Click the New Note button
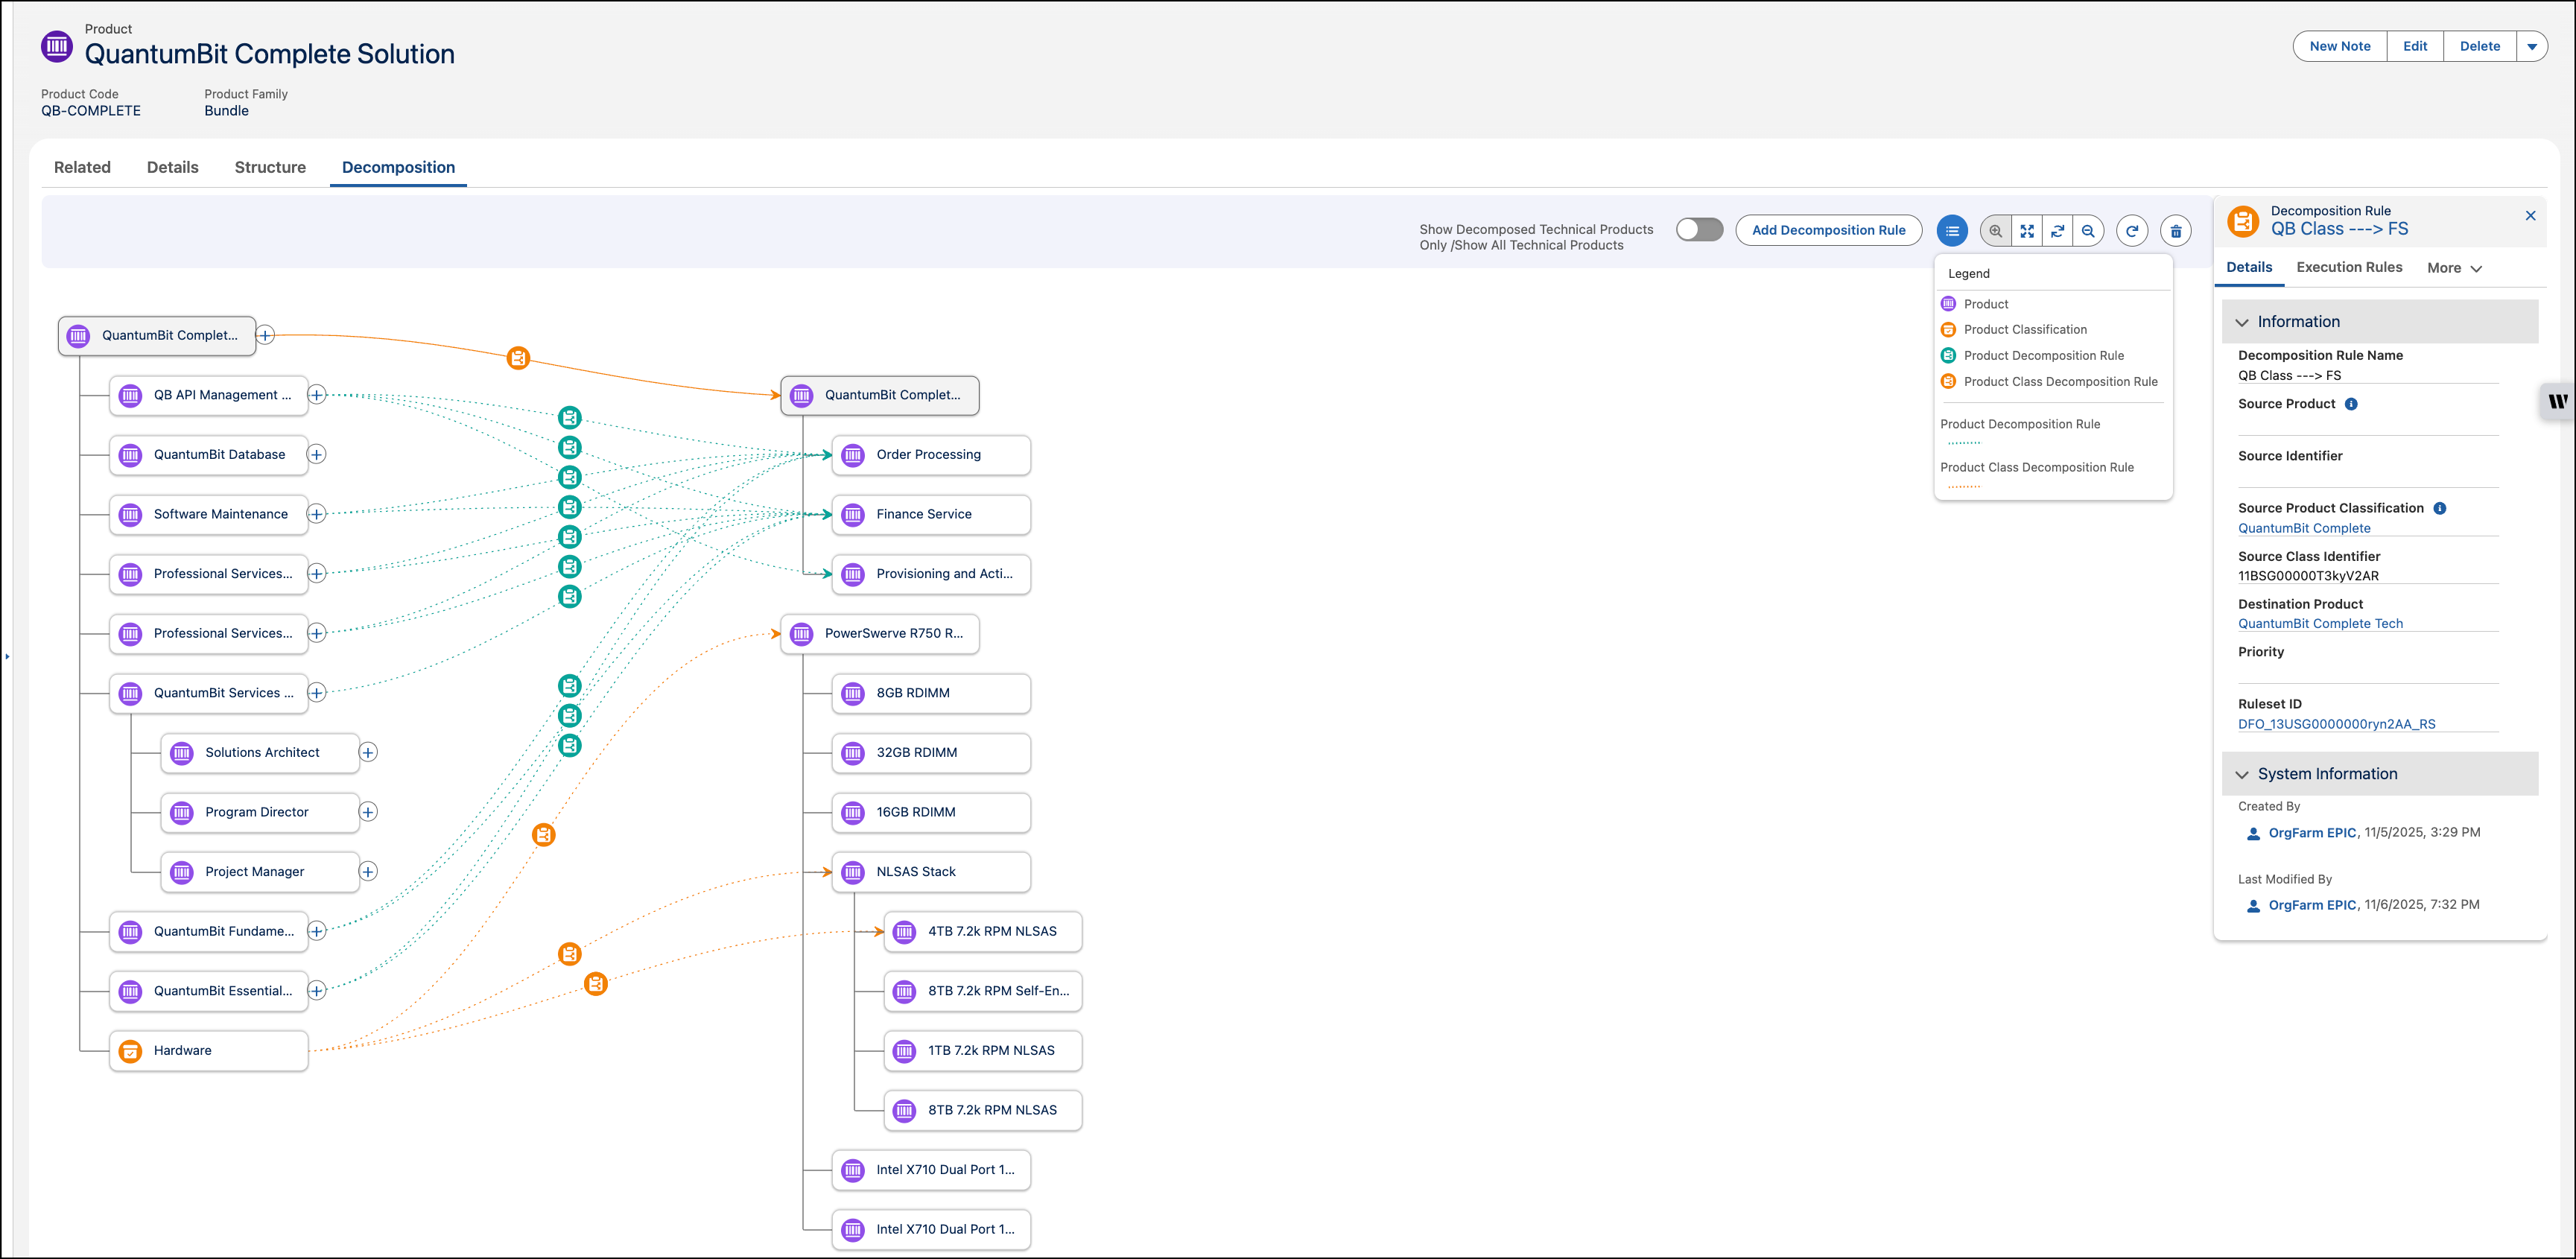The width and height of the screenshot is (2576, 1259). [x=2339, y=46]
